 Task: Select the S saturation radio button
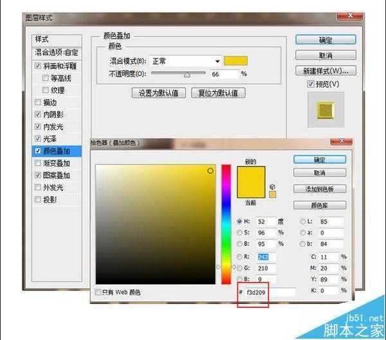pos(239,232)
